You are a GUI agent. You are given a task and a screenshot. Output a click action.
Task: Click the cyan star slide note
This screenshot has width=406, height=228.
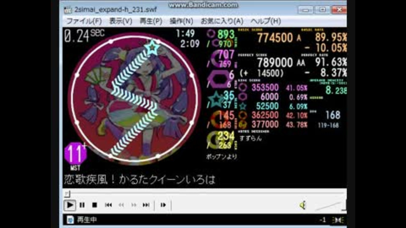[x=152, y=47]
